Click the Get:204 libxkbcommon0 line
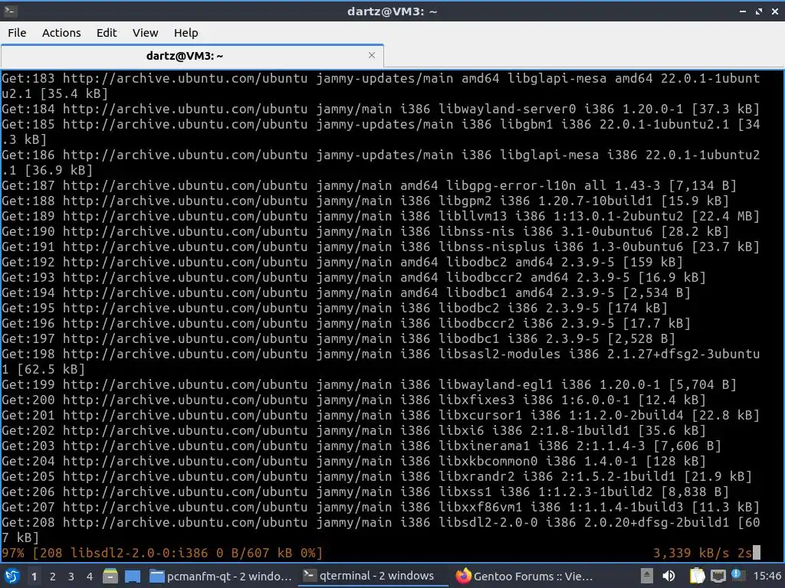785x588 pixels. point(353,461)
